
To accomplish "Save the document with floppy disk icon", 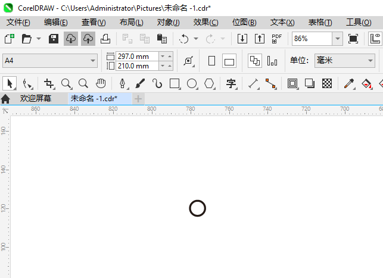I will (x=54, y=39).
